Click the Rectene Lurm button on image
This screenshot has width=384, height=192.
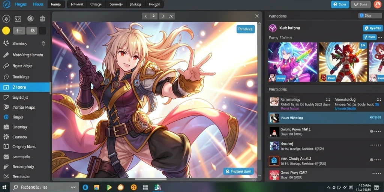tap(238, 171)
